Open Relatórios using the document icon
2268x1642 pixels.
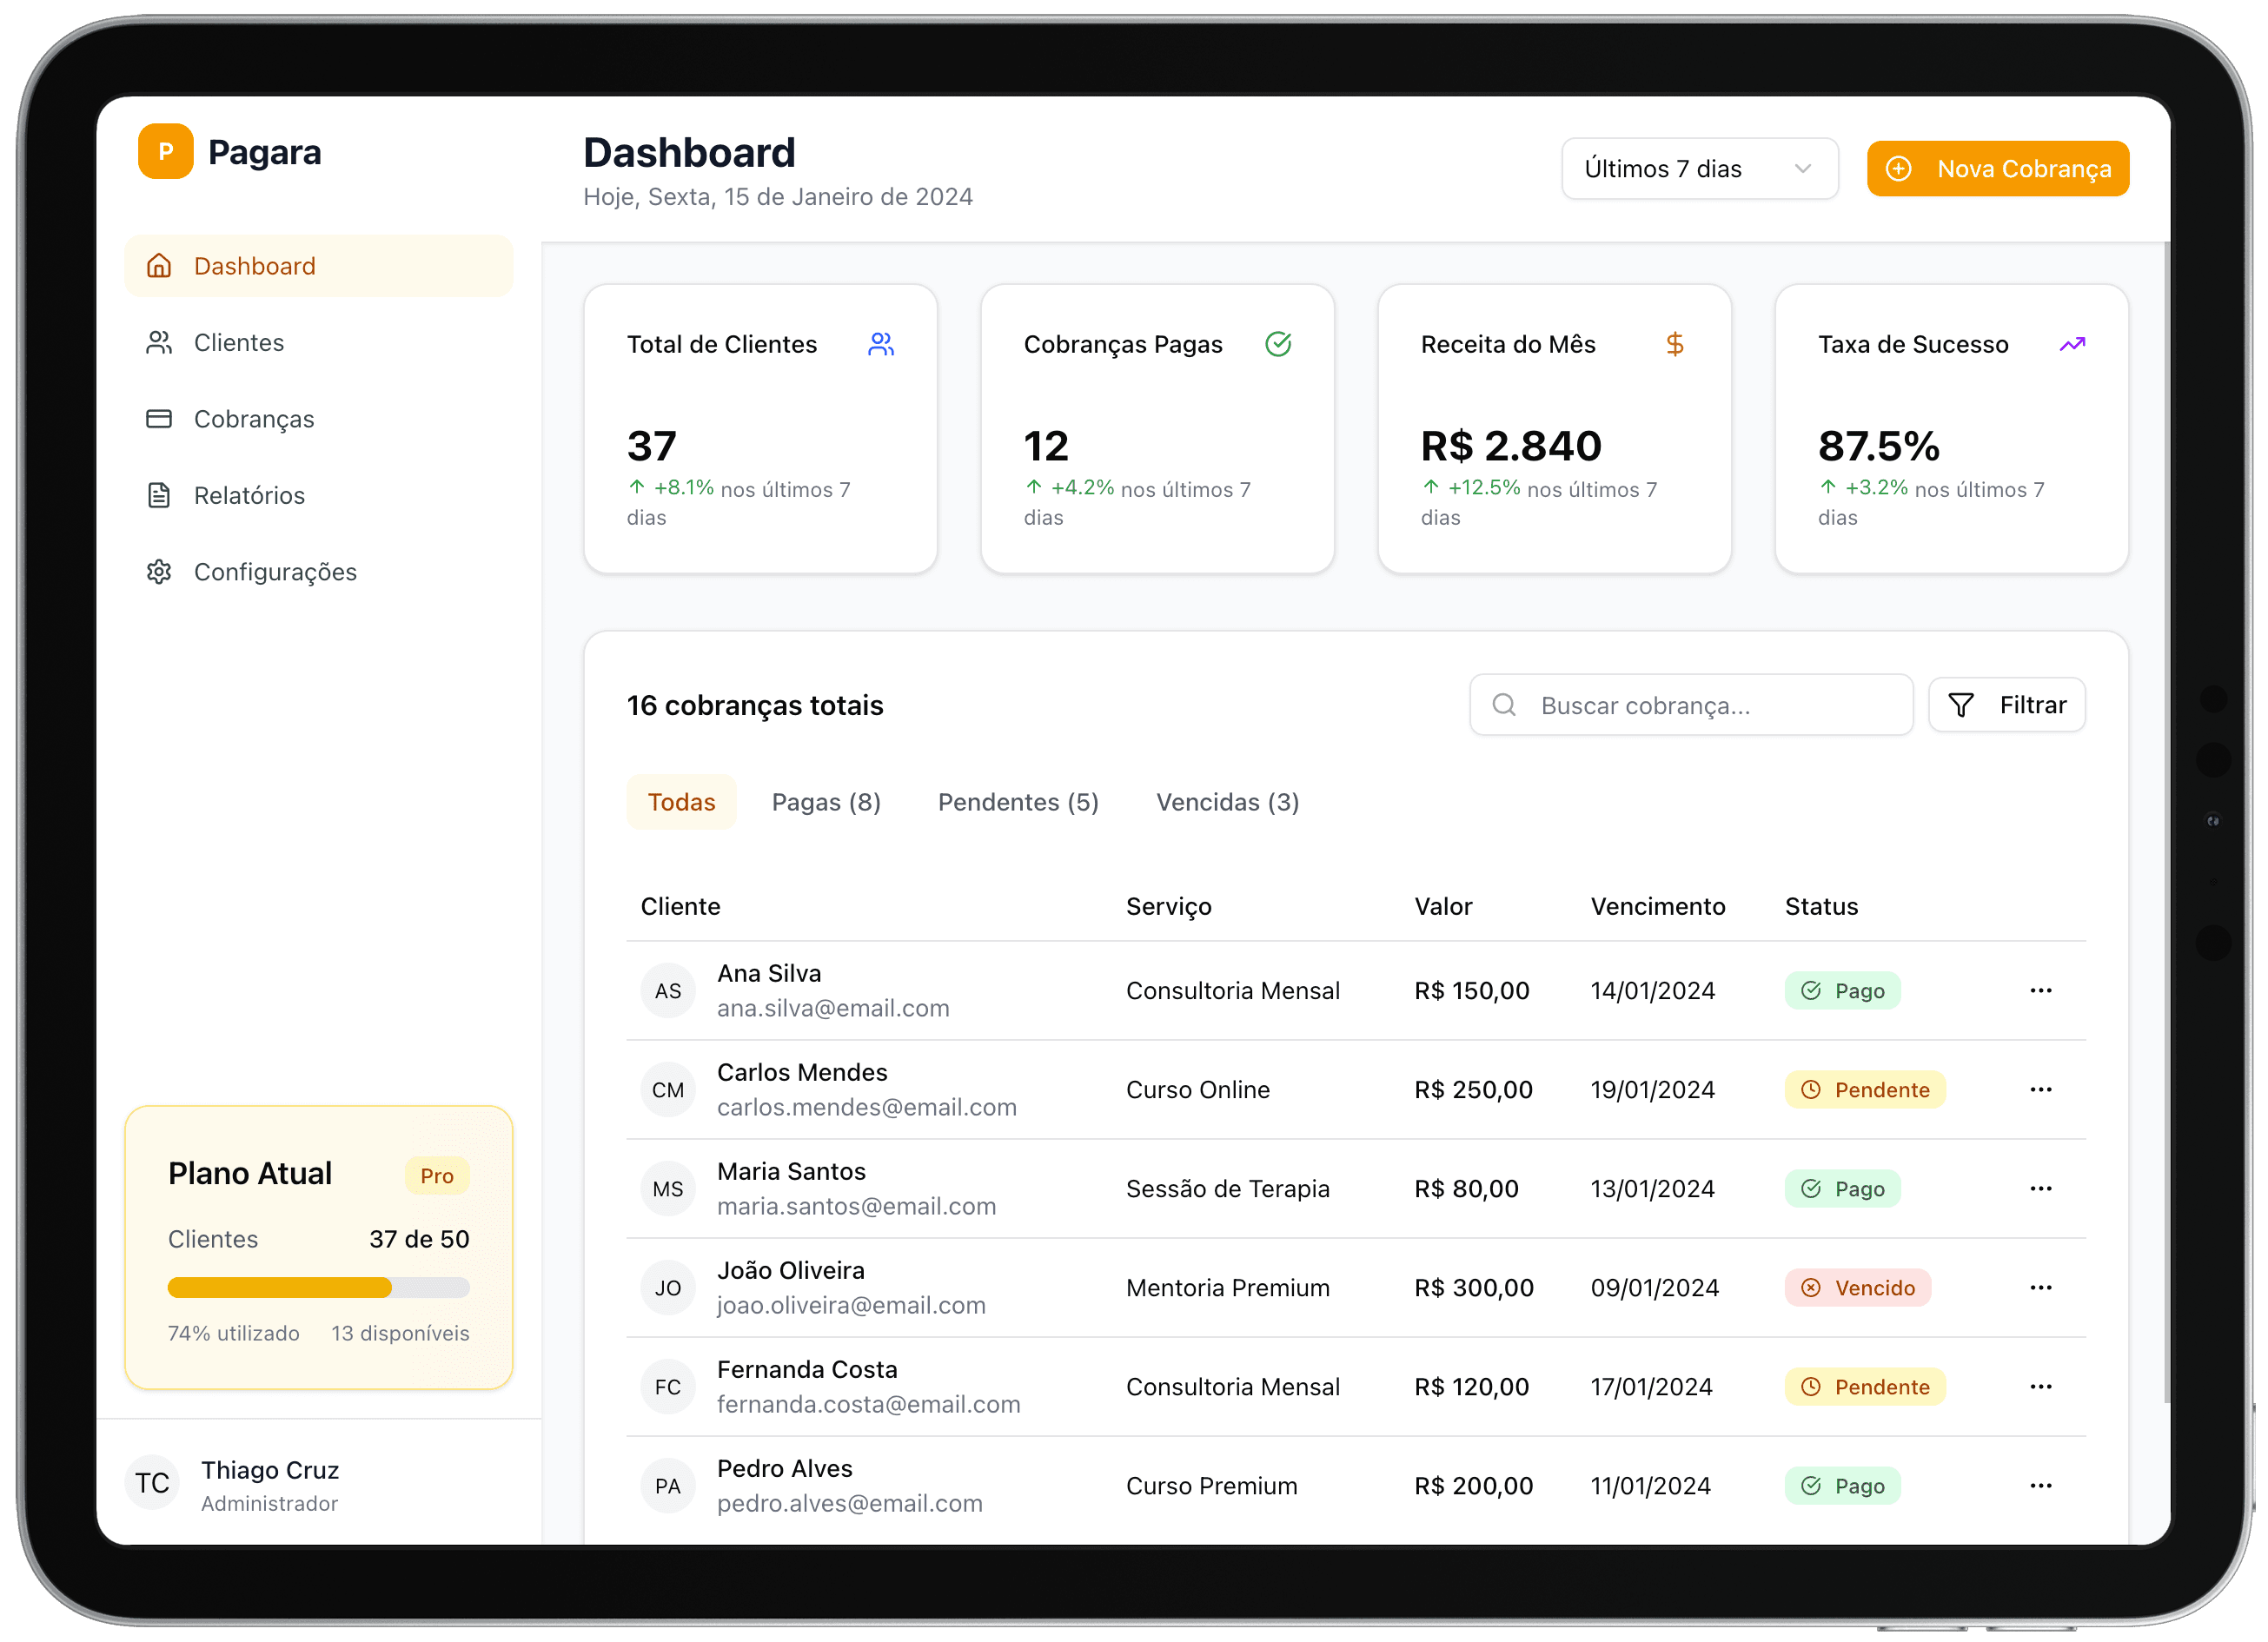pyautogui.click(x=160, y=495)
